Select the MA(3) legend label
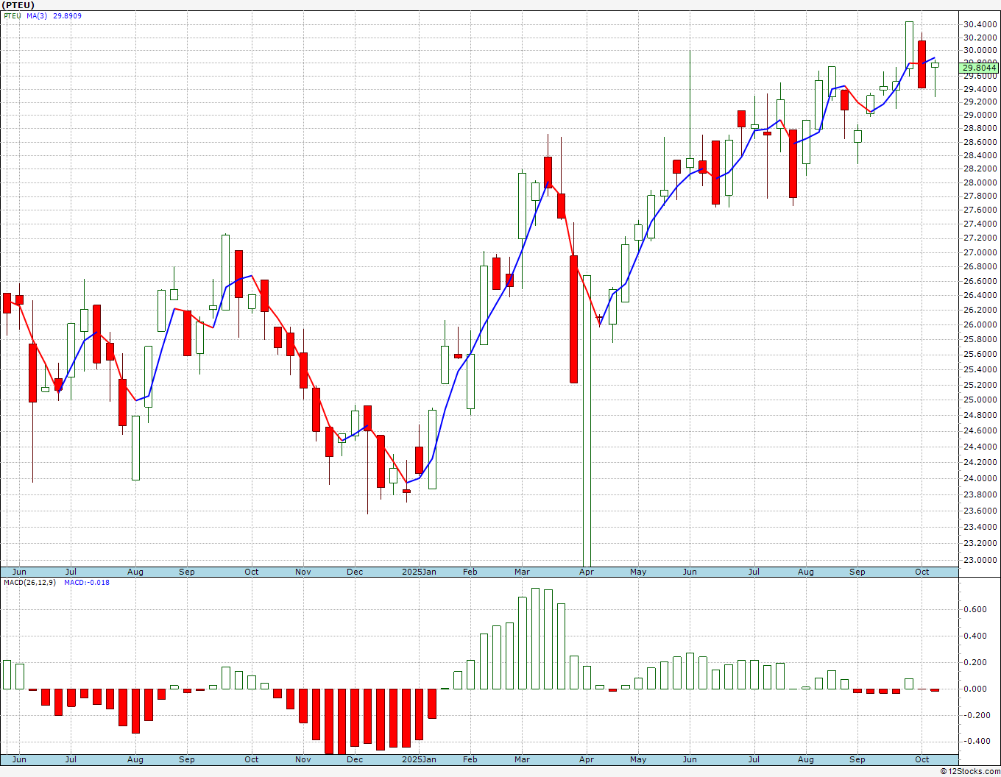The height and width of the screenshot is (777, 1001). tap(37, 15)
